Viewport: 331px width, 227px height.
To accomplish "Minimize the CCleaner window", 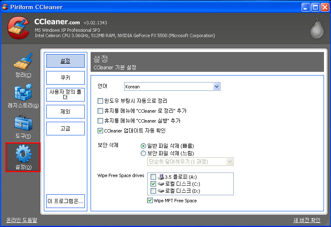I will (305, 7).
